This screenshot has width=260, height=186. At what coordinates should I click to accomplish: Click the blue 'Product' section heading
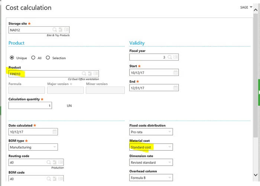16,43
